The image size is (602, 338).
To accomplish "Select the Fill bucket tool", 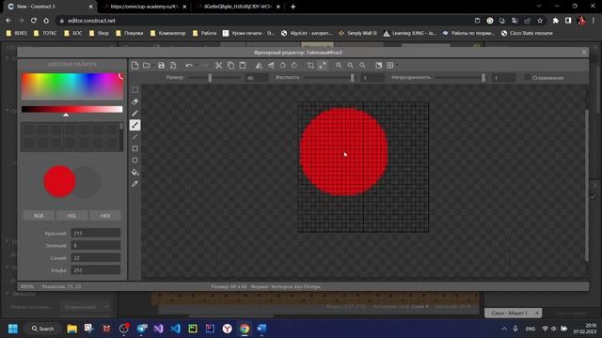I will click(x=135, y=173).
